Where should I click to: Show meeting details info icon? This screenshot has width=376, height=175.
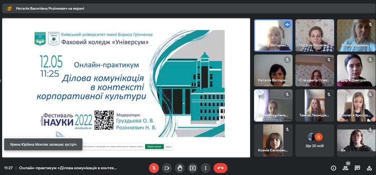click(333, 168)
